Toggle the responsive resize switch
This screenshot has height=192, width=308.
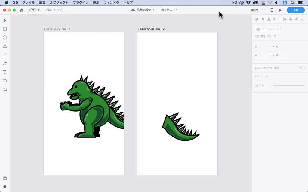coord(302,67)
